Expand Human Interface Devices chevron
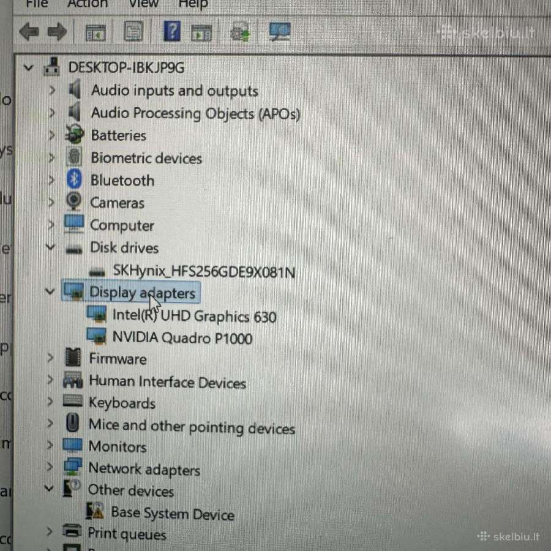 [x=50, y=380]
